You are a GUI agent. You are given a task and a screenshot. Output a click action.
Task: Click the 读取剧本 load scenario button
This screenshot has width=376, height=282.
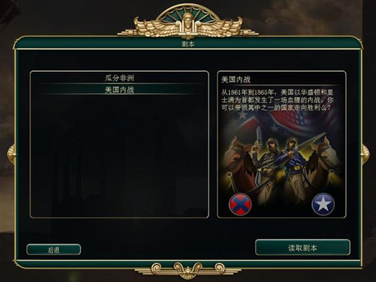click(x=303, y=248)
